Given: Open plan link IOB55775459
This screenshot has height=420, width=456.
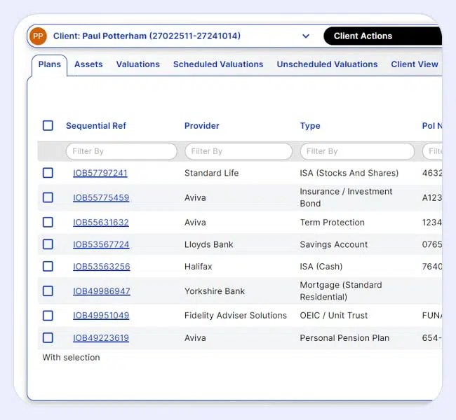Looking at the screenshot, I should (101, 197).
